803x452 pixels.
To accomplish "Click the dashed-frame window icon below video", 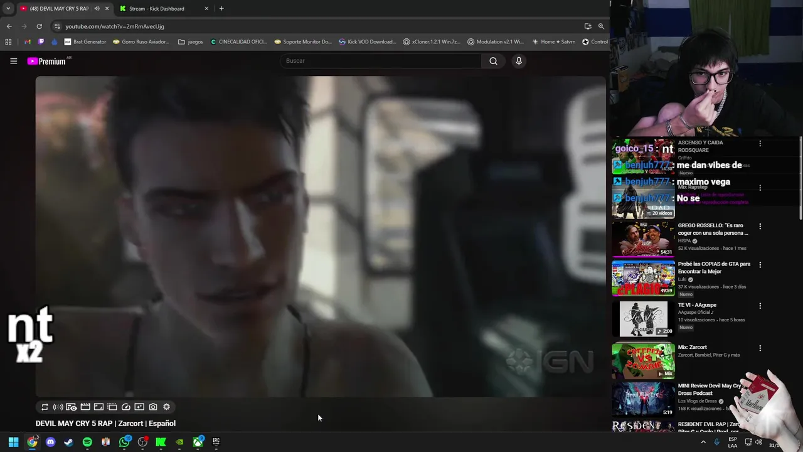I will click(x=112, y=407).
